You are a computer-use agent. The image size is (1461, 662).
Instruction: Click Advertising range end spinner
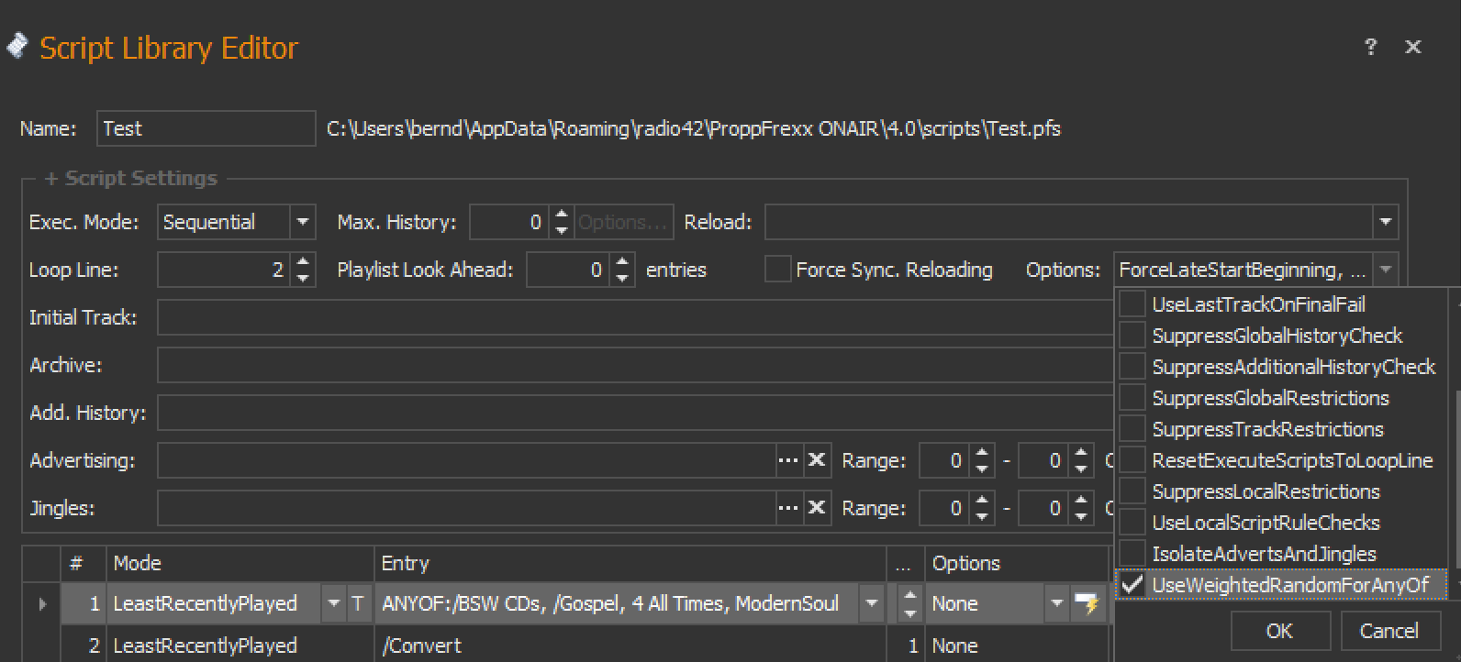[x=1081, y=460]
